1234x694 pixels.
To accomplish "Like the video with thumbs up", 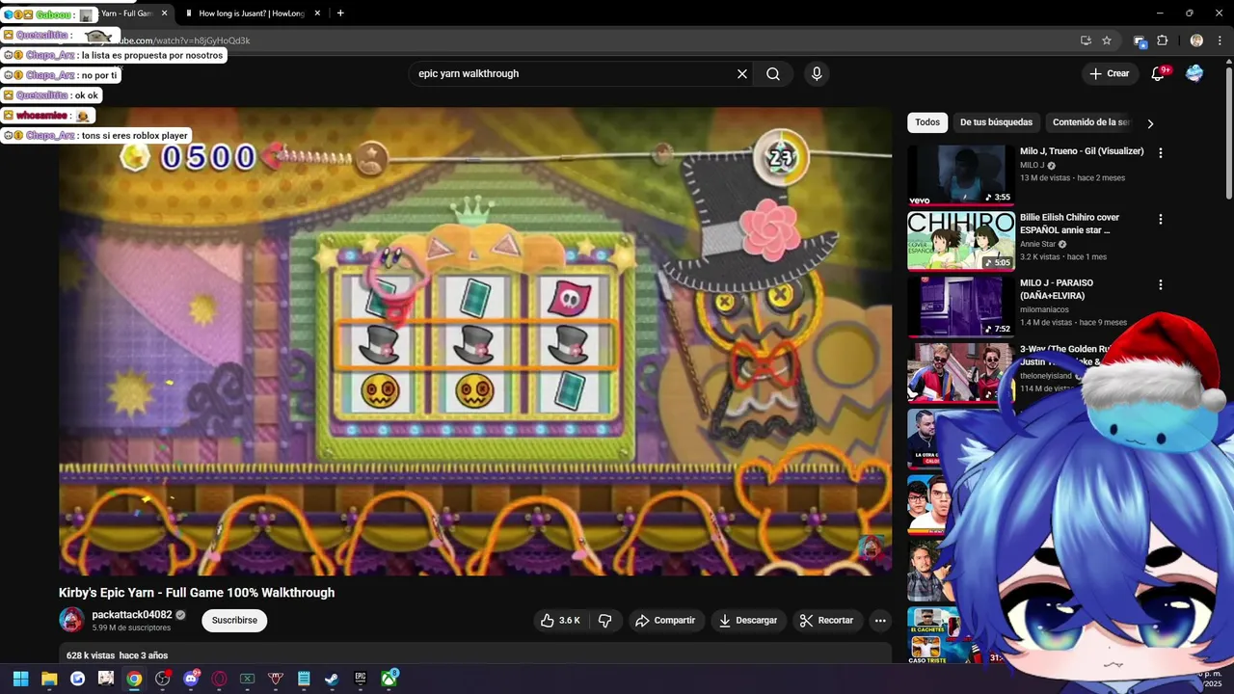I will point(560,621).
